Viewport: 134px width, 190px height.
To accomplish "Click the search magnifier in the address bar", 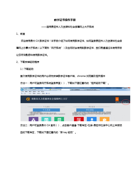I will coord(52,90).
